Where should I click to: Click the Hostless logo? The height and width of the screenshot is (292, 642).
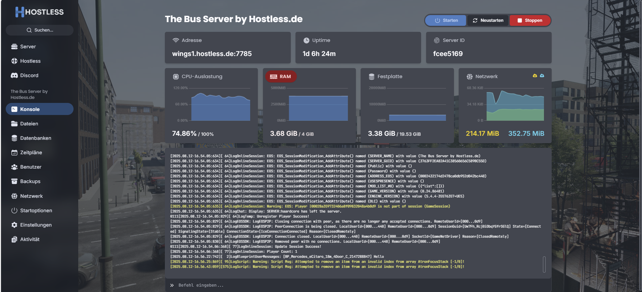39,12
